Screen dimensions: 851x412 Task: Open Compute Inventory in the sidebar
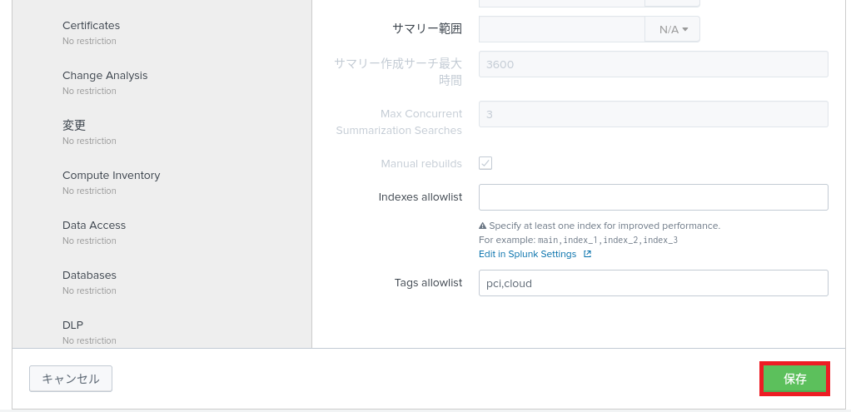click(111, 176)
